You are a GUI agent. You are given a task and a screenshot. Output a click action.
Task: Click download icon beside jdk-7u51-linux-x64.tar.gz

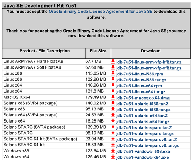(113, 91)
